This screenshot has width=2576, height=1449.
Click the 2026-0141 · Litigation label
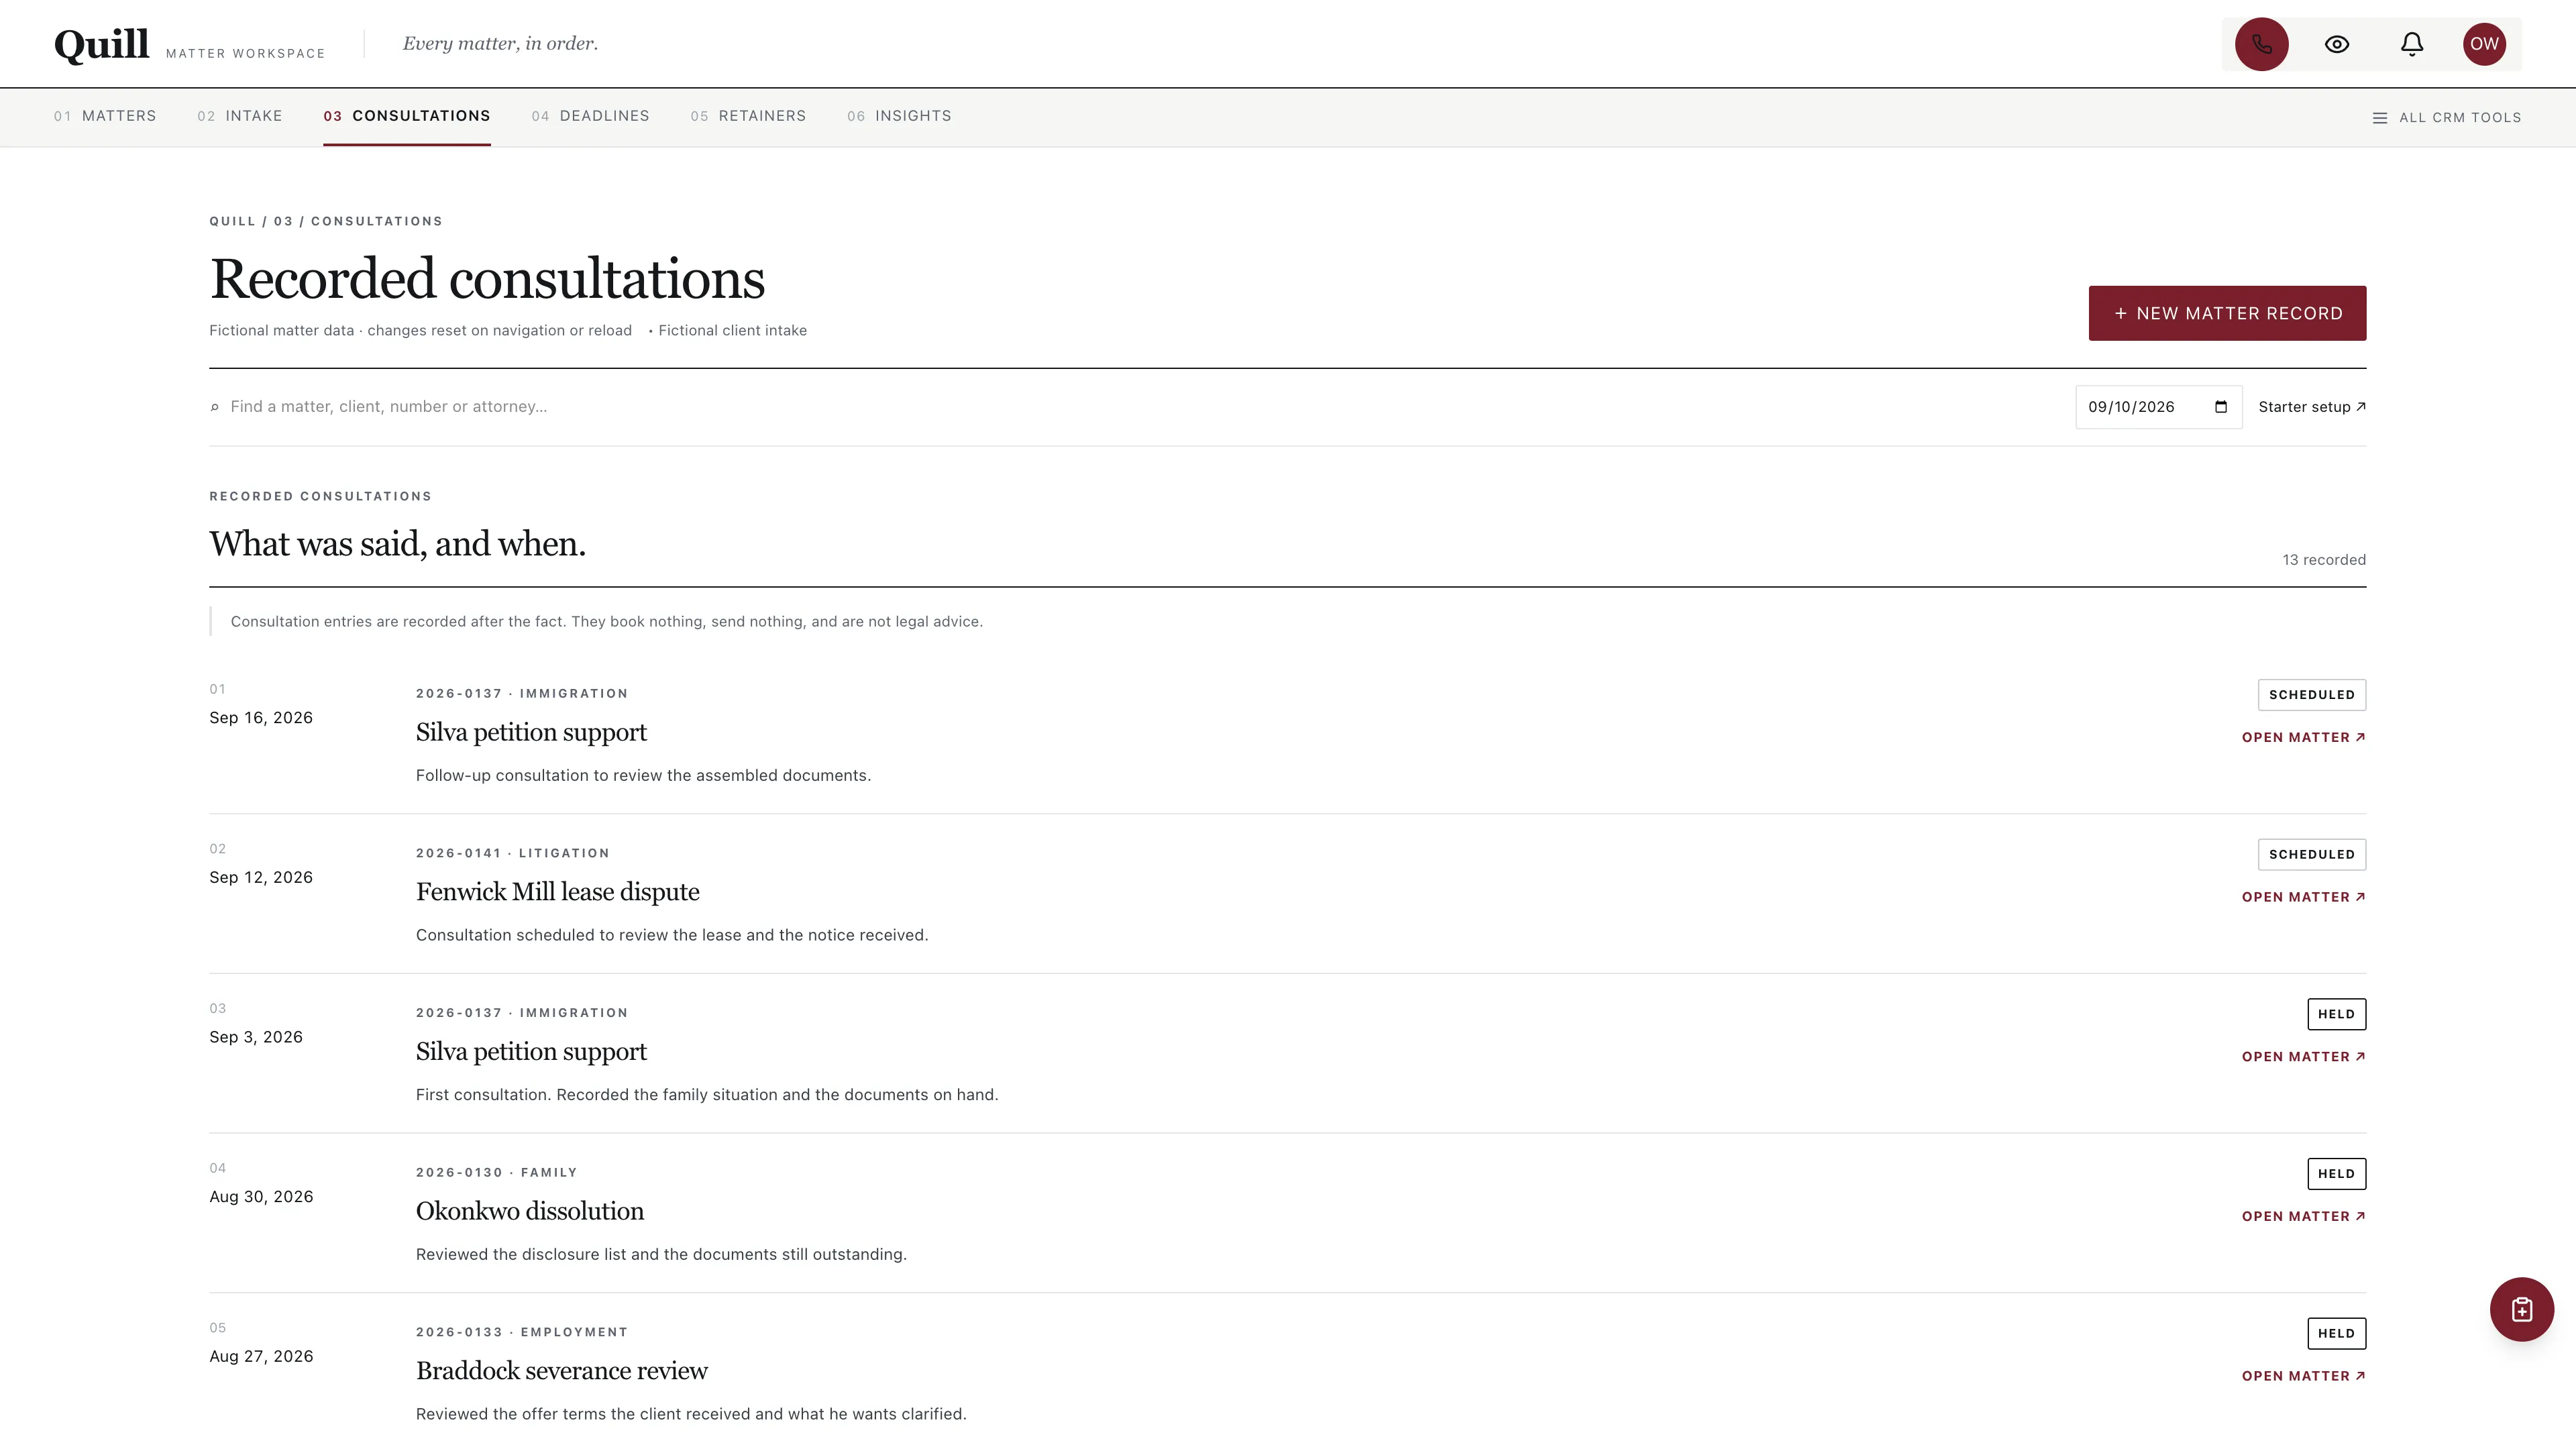pyautogui.click(x=512, y=853)
